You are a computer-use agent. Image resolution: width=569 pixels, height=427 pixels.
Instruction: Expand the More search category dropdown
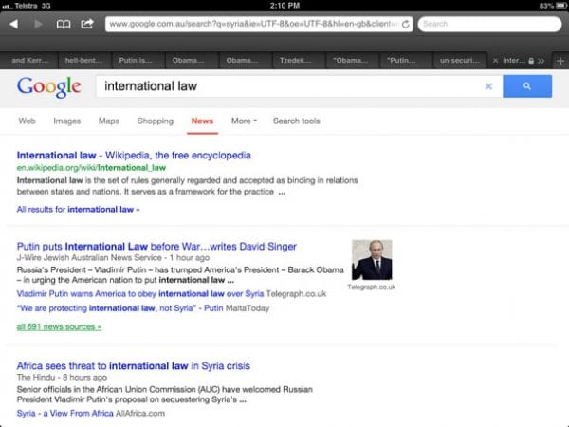(x=244, y=121)
